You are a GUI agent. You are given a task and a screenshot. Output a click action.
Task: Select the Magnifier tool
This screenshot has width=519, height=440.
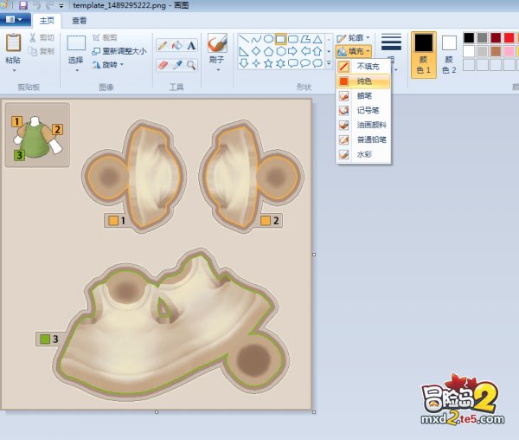click(191, 65)
